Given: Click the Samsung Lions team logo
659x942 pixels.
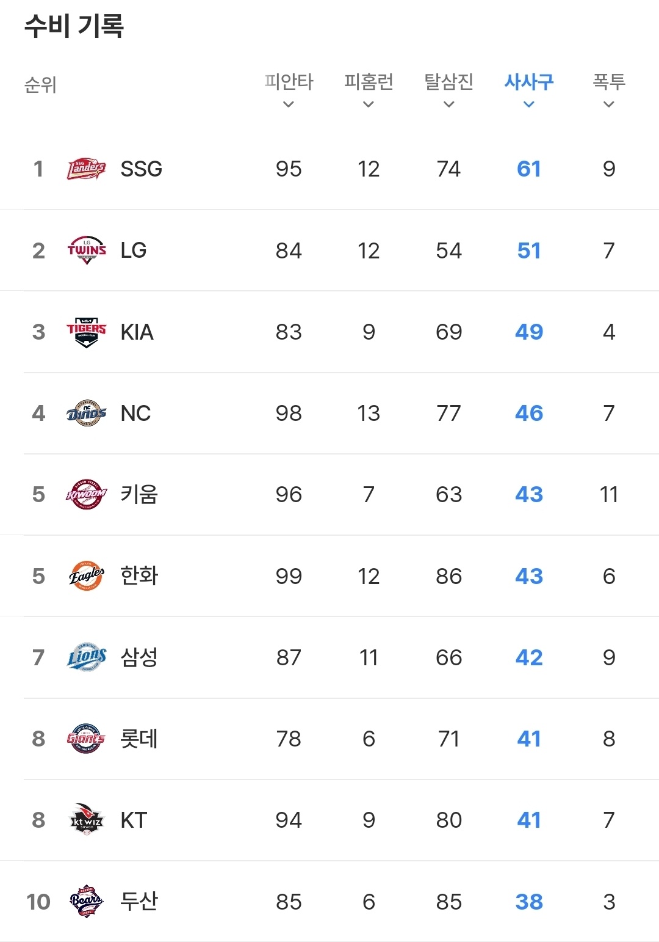Looking at the screenshot, I should pyautogui.click(x=86, y=657).
